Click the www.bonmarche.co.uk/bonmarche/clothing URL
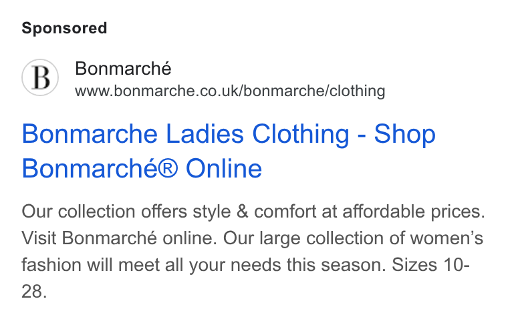This screenshot has height=319, width=508. 230,91
